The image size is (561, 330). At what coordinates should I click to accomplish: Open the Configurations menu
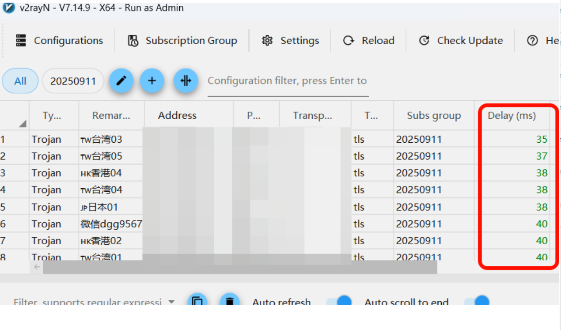(x=60, y=41)
